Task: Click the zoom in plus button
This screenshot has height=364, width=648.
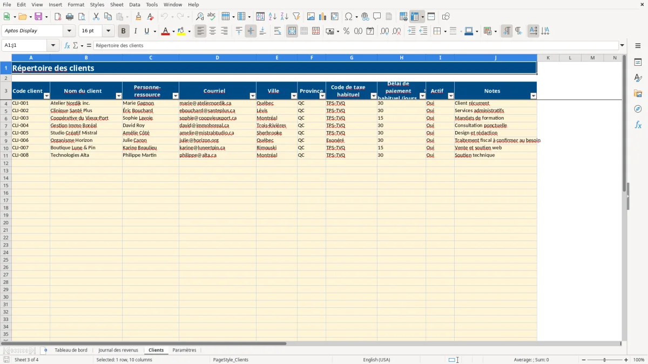Action: click(x=626, y=360)
